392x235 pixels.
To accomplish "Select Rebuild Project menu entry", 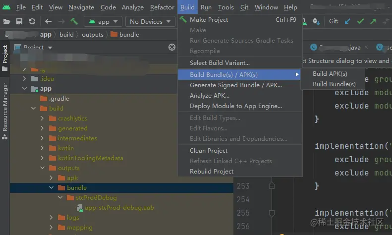I will coord(212,171).
